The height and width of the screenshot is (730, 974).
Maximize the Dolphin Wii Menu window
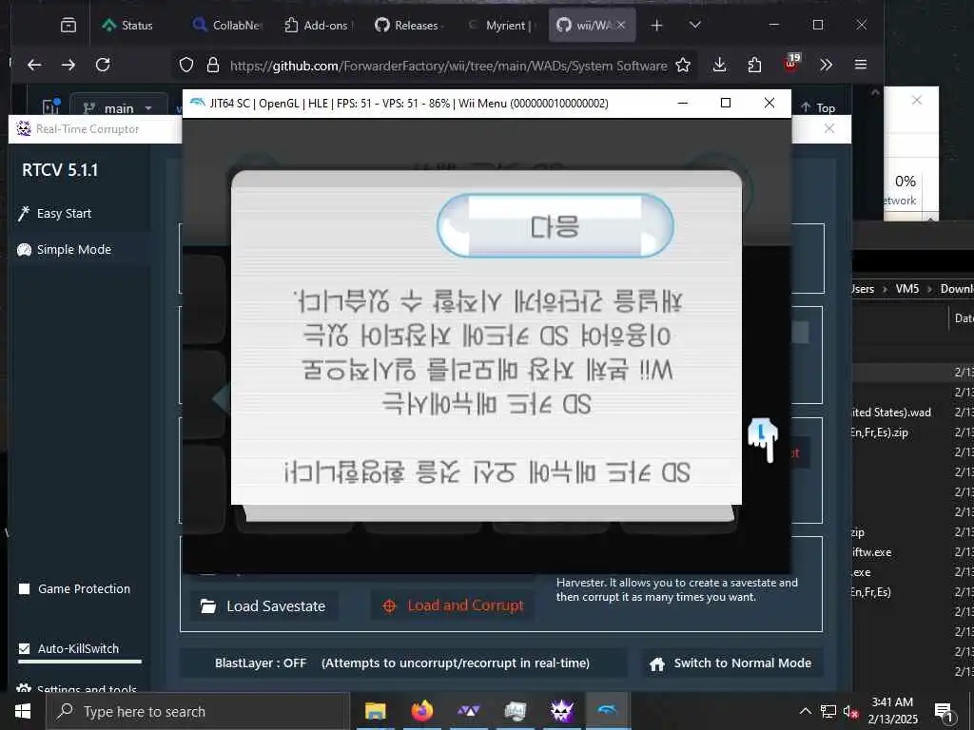click(726, 103)
